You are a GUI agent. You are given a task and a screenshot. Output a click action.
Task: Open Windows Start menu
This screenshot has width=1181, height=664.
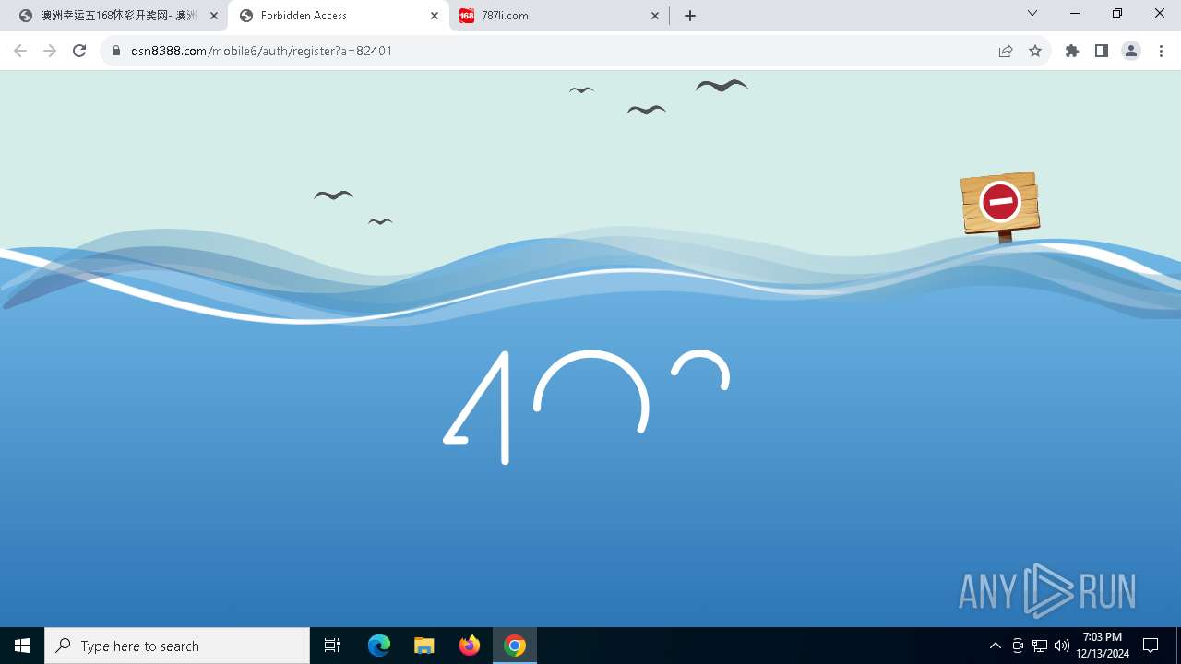(x=22, y=646)
